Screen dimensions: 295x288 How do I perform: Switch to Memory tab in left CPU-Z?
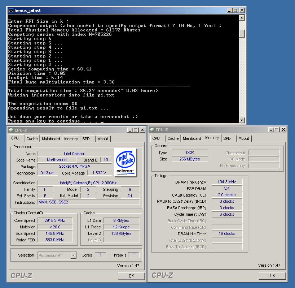click(71, 139)
